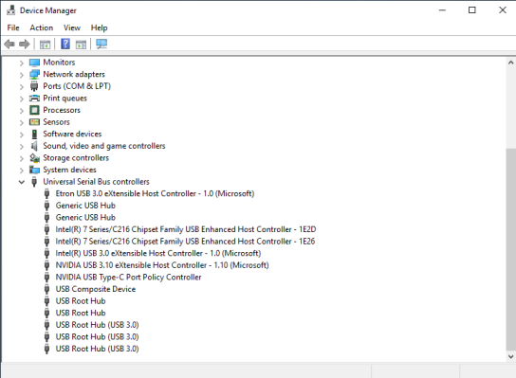Close the Device Manager window

click(502, 10)
